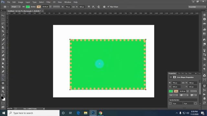Open stroke type options in options bar
This screenshot has height=116, width=207.
[56, 7]
